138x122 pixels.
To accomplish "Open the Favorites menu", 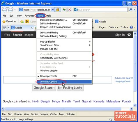I will [29, 16].
